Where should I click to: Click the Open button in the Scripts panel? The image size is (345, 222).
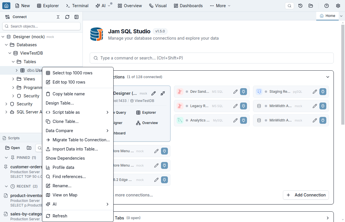click(13, 148)
